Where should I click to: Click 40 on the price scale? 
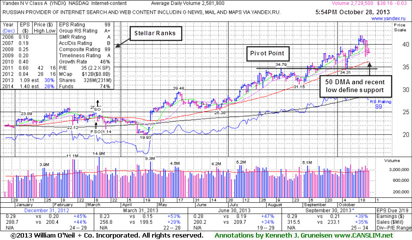pos(406,45)
